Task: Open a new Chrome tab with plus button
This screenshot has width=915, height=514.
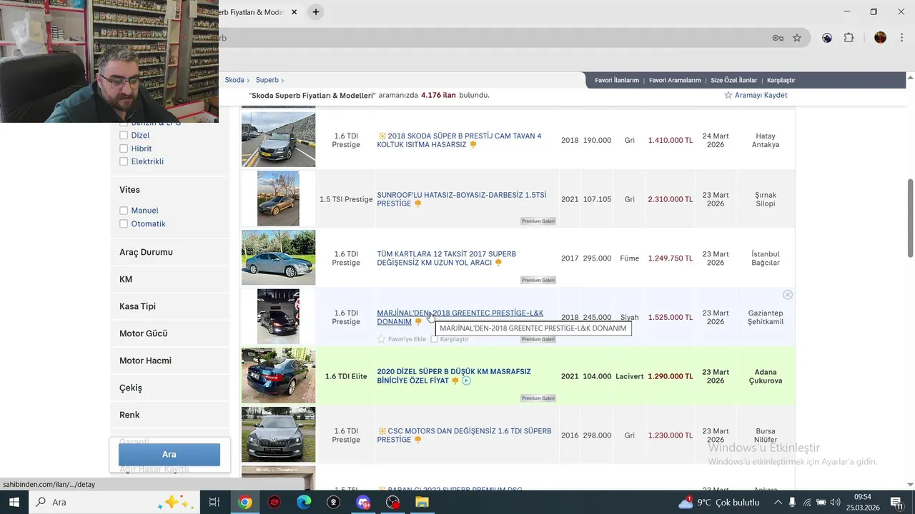Action: coord(315,12)
